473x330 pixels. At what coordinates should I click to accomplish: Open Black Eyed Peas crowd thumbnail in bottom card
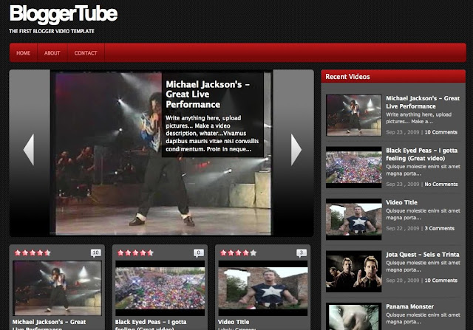tap(160, 288)
